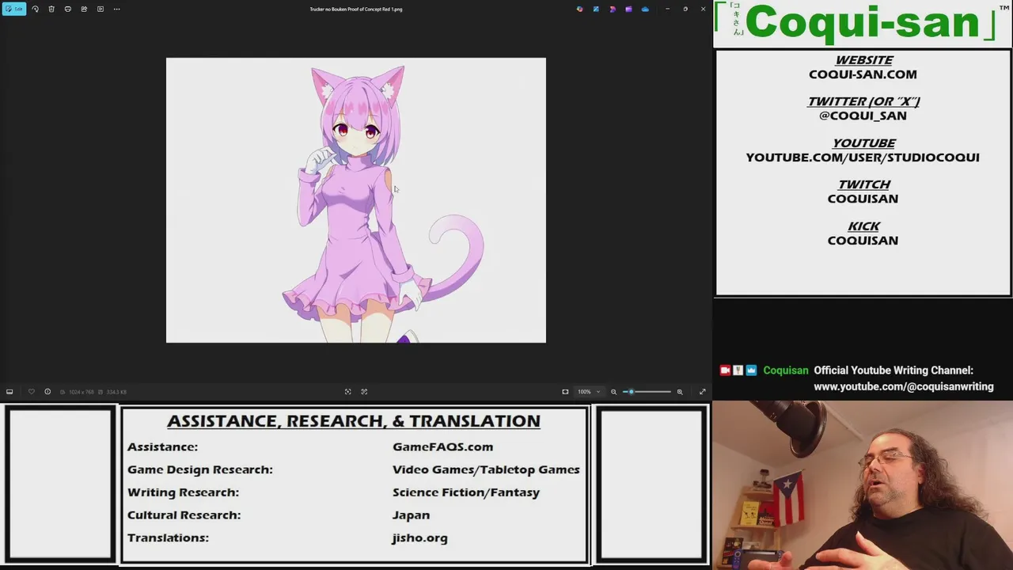
Task: Click the COQUISAN name under TWITCH
Action: pyautogui.click(x=863, y=199)
